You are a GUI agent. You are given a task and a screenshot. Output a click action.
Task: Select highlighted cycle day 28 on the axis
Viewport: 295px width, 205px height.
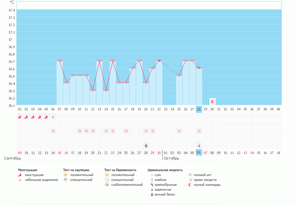click(x=199, y=109)
